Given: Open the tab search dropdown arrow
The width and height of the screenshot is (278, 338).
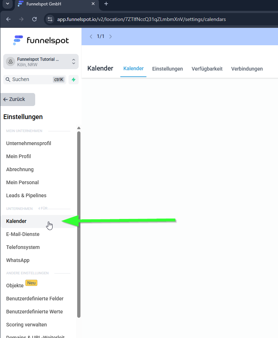Looking at the screenshot, I should click(8, 4).
